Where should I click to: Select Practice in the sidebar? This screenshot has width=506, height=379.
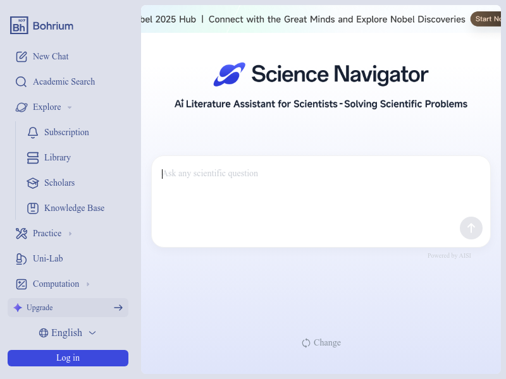click(x=47, y=234)
